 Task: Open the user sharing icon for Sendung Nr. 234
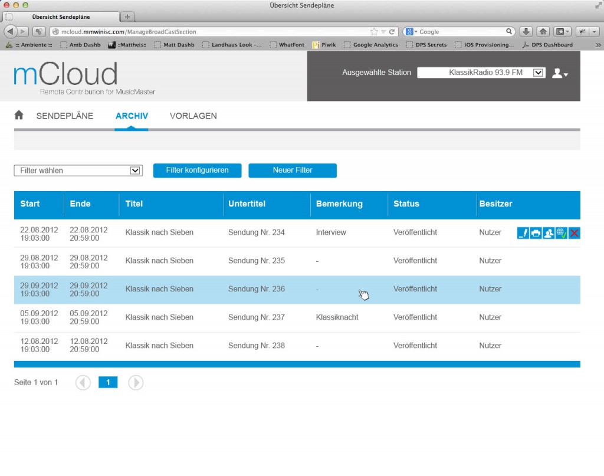(549, 233)
